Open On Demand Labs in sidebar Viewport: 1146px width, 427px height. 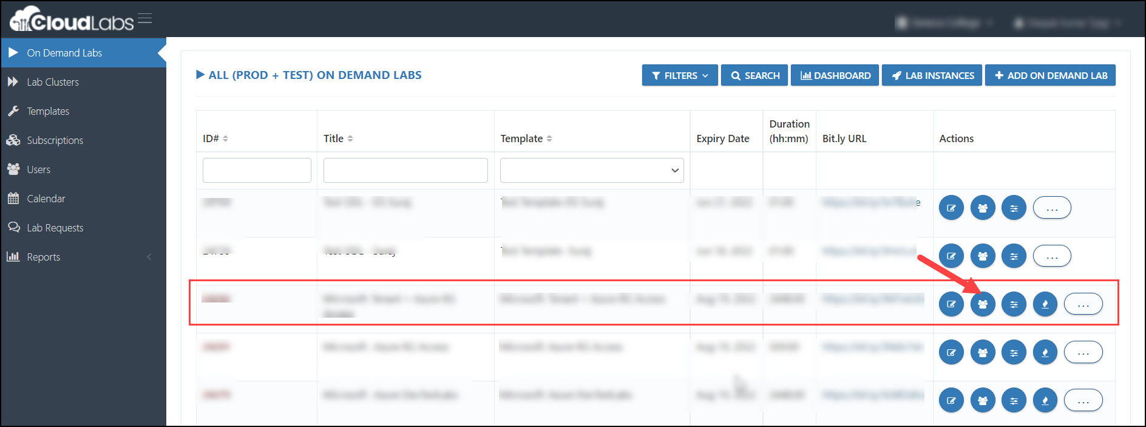83,53
